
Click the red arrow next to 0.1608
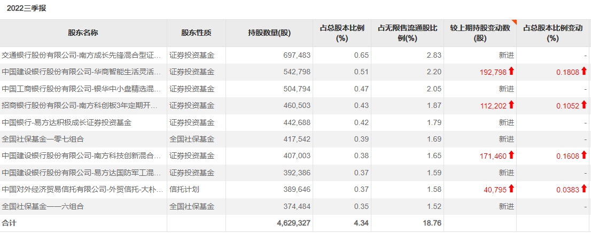tap(584, 156)
